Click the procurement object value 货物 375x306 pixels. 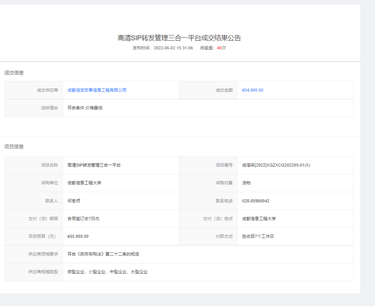click(x=246, y=183)
